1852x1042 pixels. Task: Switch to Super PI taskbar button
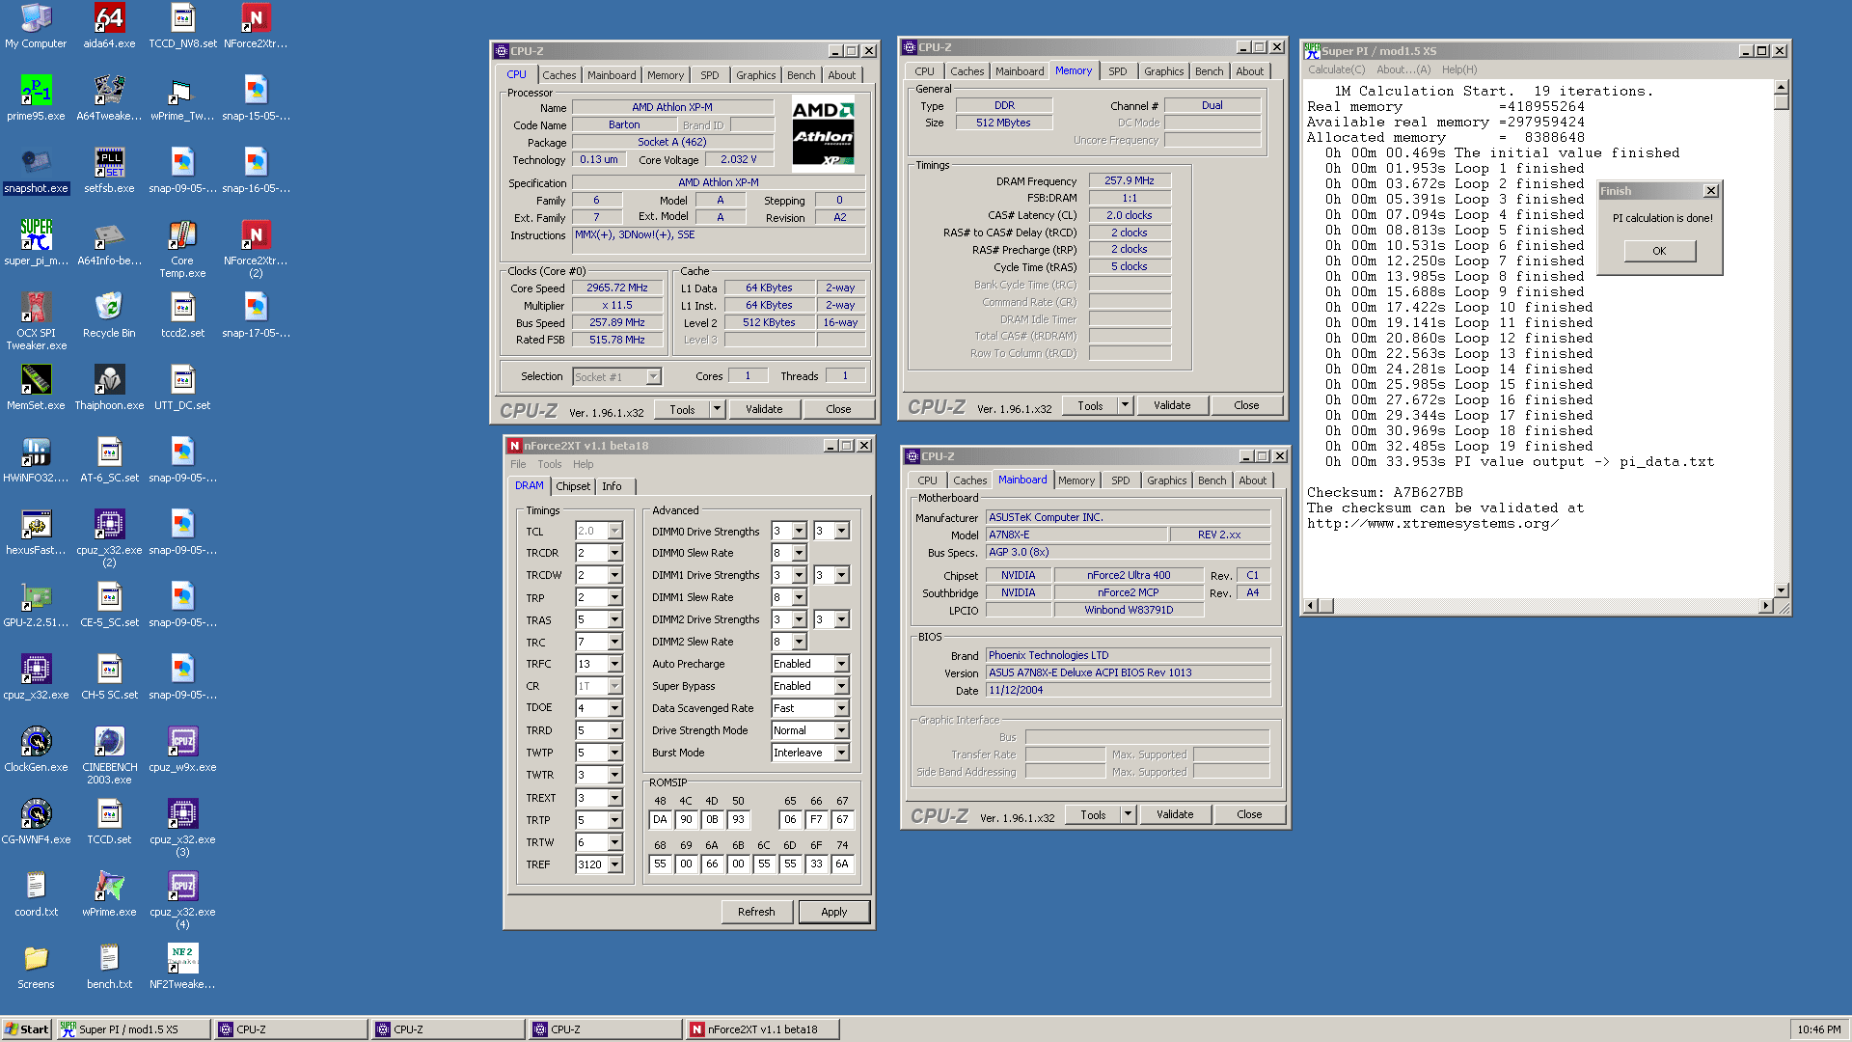133,1029
